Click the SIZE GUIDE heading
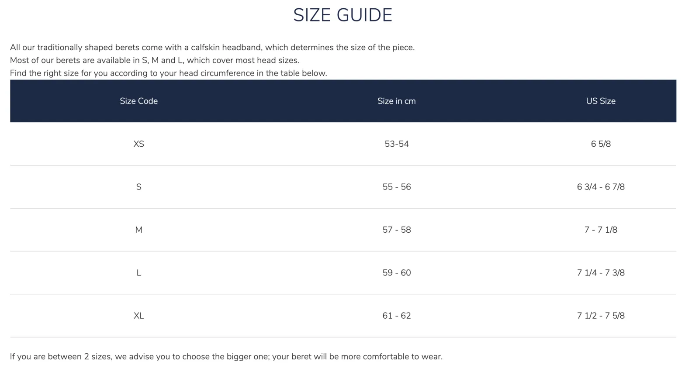This screenshot has height=365, width=699. (x=343, y=15)
